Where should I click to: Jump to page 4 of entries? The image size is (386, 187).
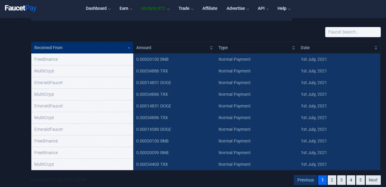pyautogui.click(x=351, y=180)
